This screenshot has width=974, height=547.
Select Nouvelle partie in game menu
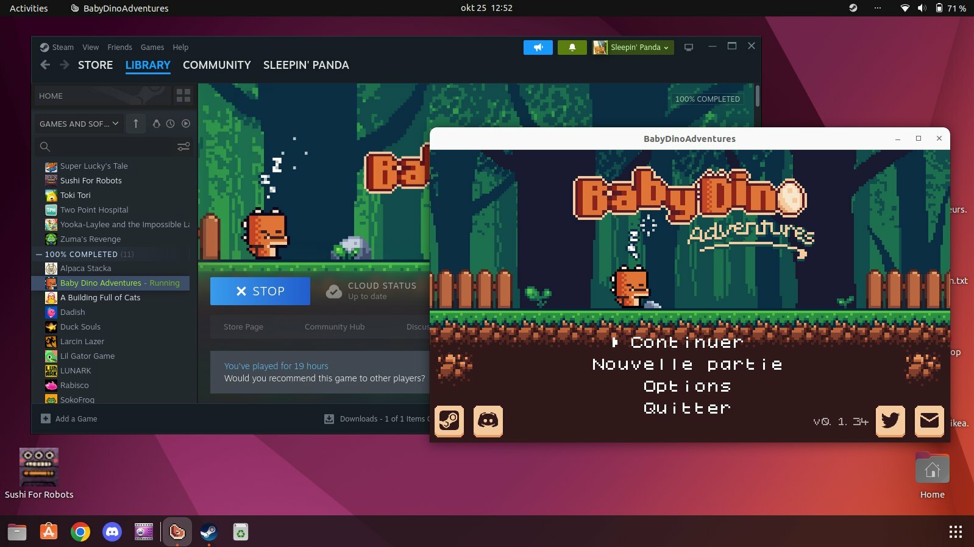click(x=687, y=365)
